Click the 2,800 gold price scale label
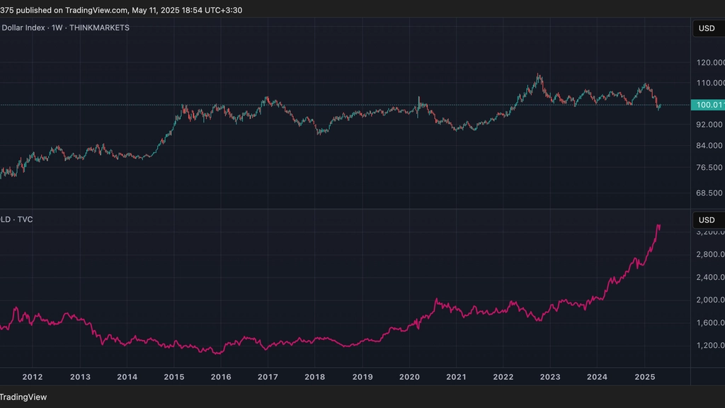This screenshot has width=725, height=408. pyautogui.click(x=710, y=254)
